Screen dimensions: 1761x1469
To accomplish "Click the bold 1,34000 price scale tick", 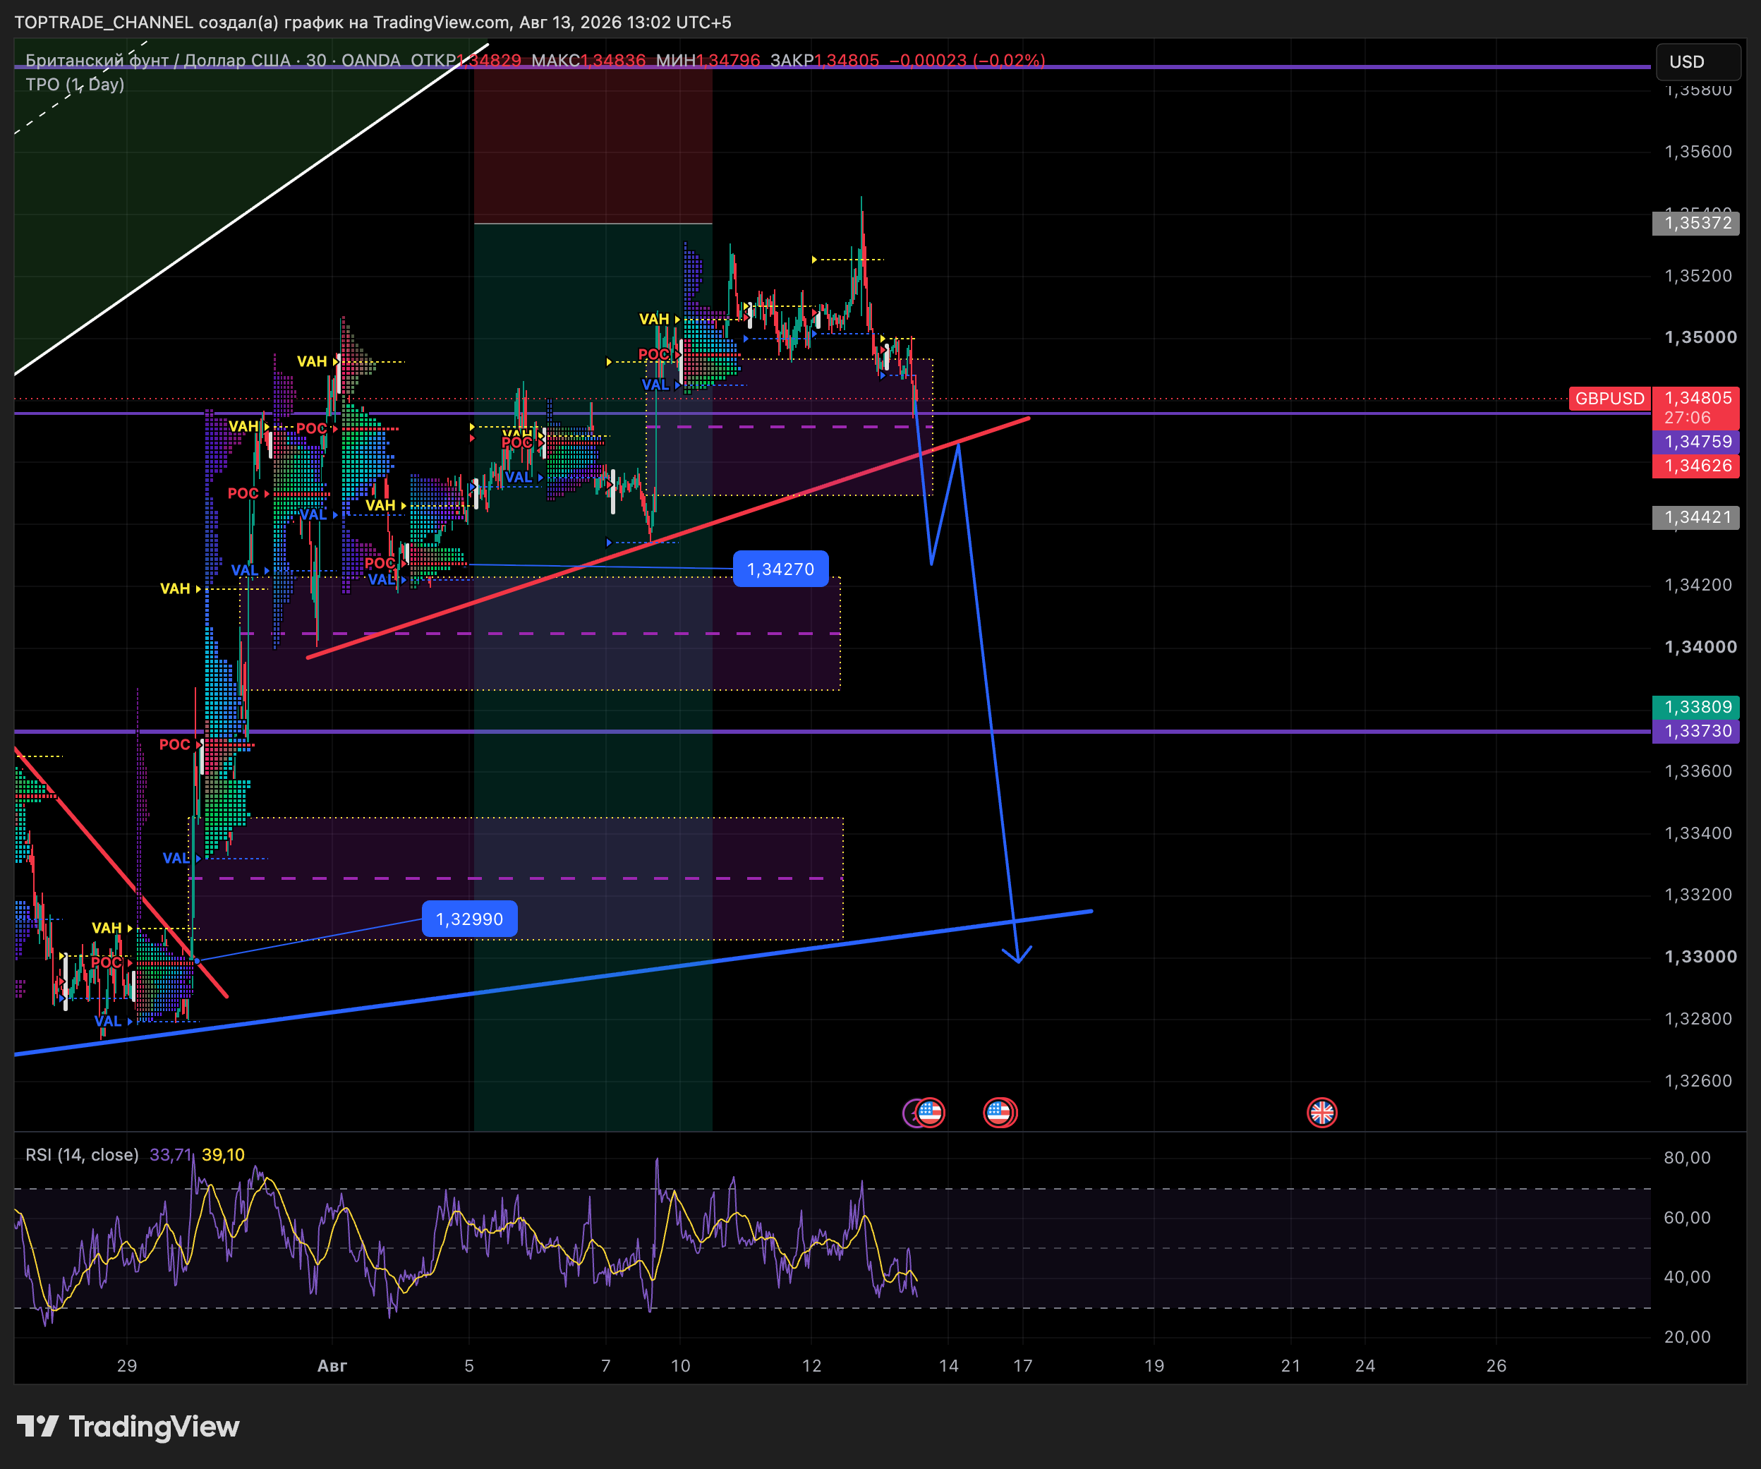I will click(x=1700, y=646).
